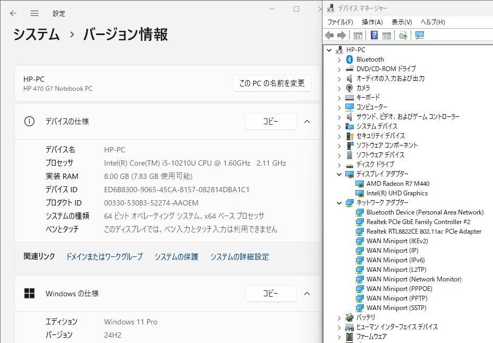Select Realtek PCIe GbE Family Controller #2
Screen dimensions: 493x343
418,222
